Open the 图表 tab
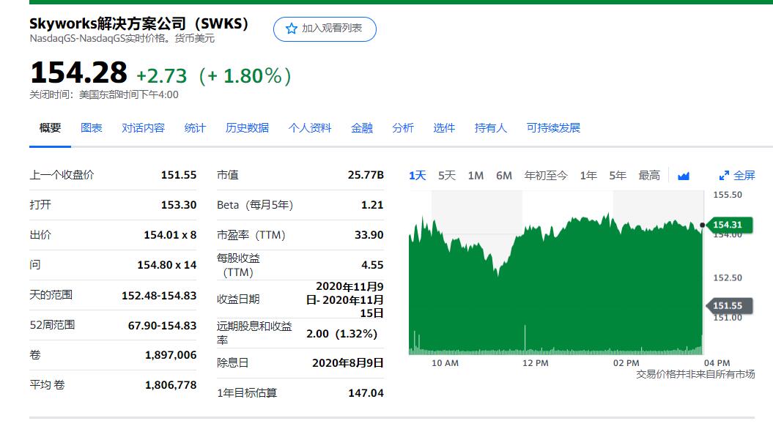This screenshot has width=773, height=429. click(92, 128)
